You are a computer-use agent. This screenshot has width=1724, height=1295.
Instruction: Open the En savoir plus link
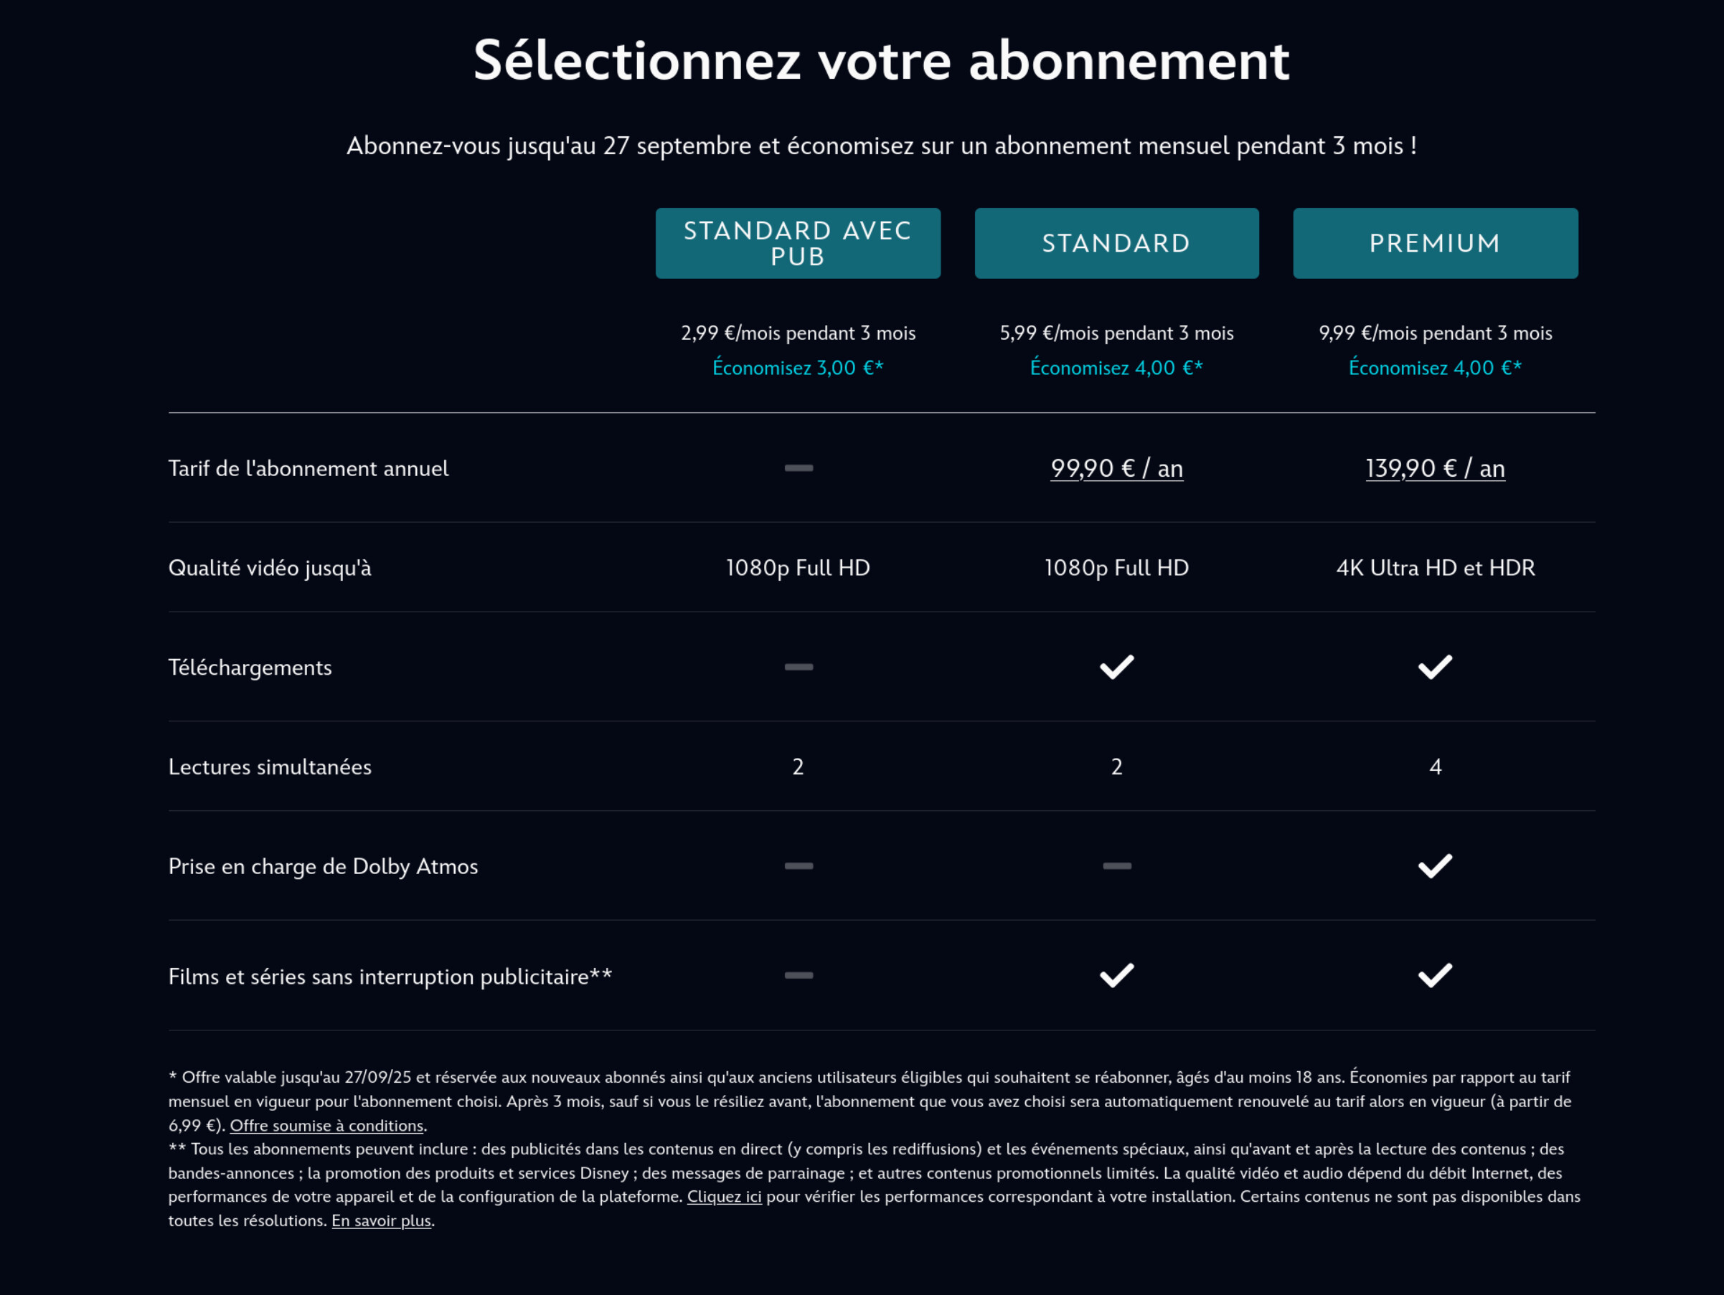pyautogui.click(x=381, y=1221)
